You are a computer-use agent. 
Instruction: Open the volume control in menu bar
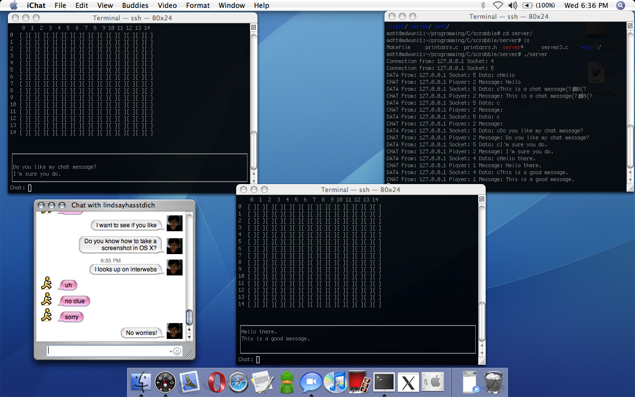point(512,5)
